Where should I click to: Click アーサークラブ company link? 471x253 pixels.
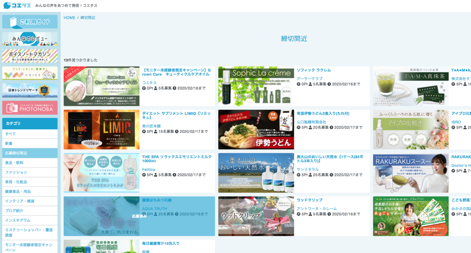point(309,79)
